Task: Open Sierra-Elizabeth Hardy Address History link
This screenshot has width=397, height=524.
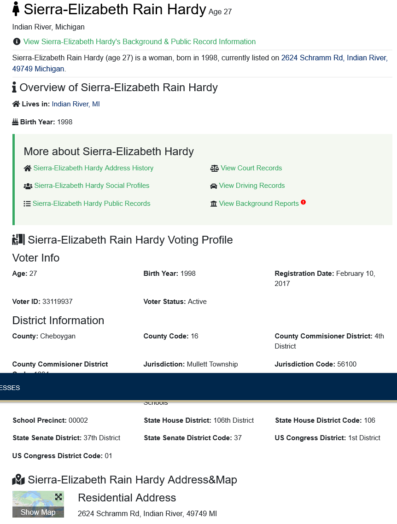Action: click(93, 168)
